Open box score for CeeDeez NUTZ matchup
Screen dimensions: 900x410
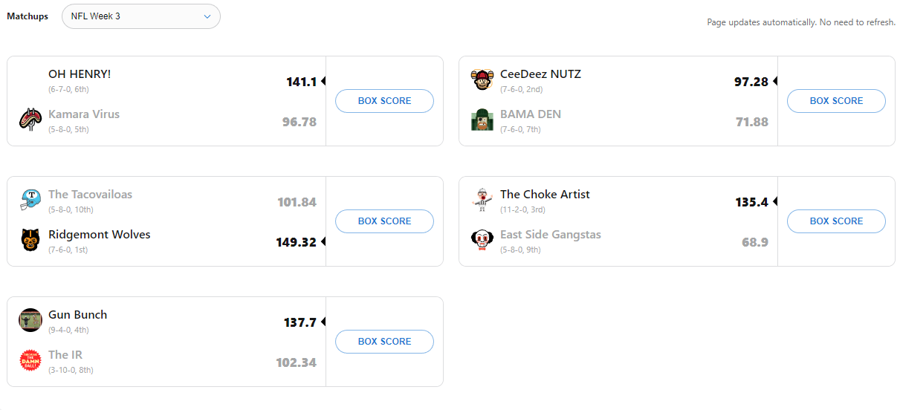coord(836,101)
